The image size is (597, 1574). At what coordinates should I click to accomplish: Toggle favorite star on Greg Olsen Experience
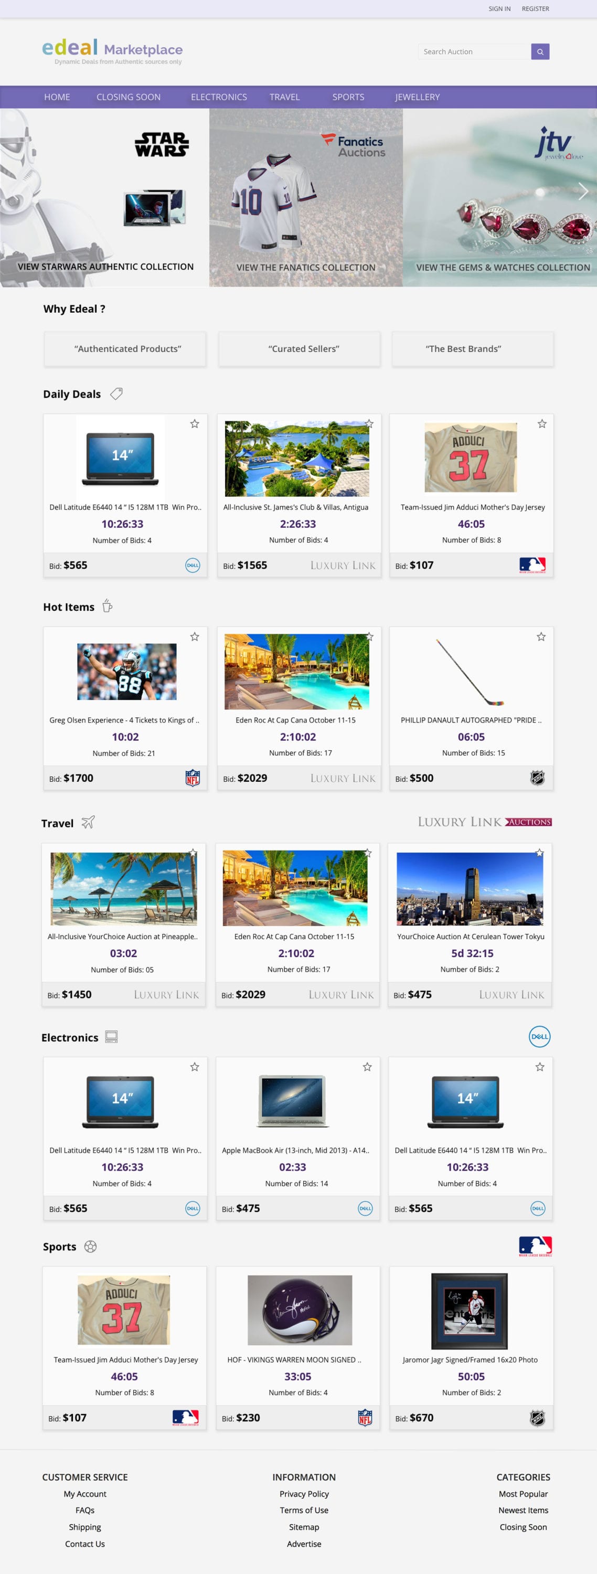(194, 637)
